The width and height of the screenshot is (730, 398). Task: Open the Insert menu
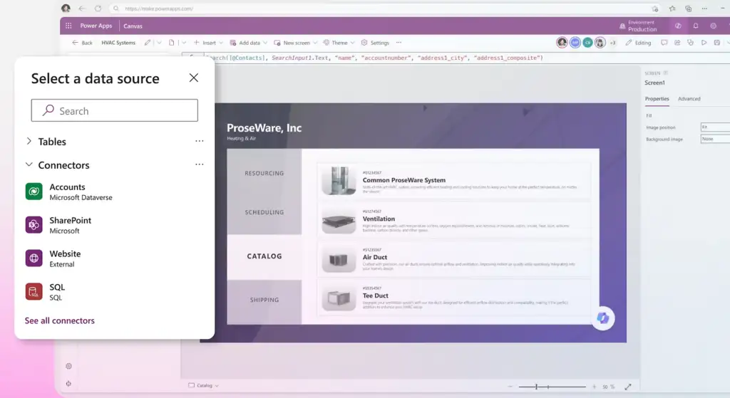[208, 43]
